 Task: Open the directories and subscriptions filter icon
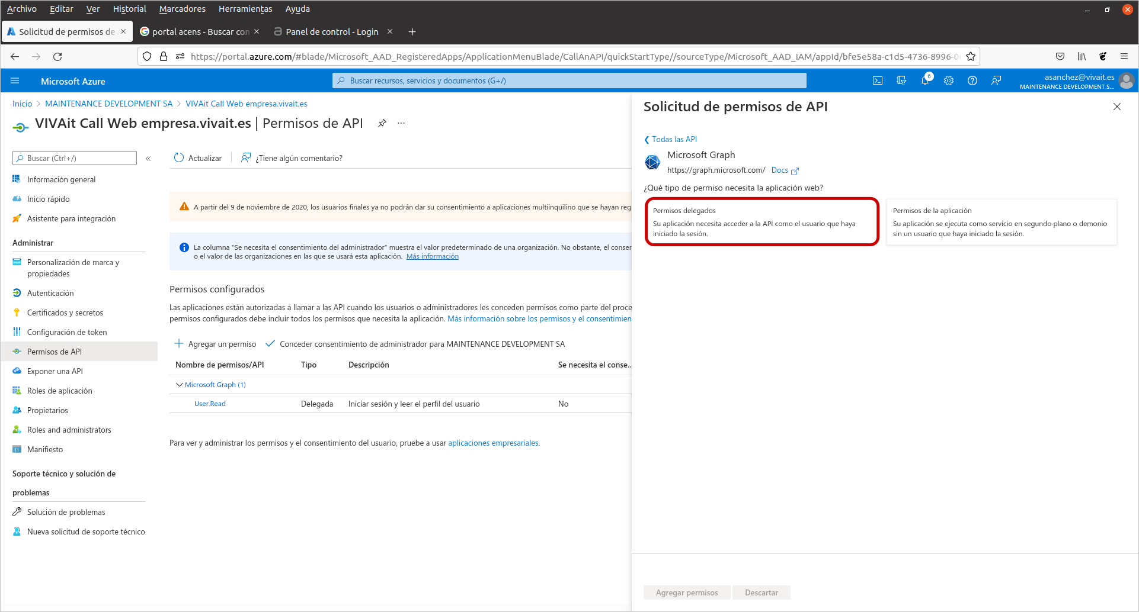click(x=901, y=81)
